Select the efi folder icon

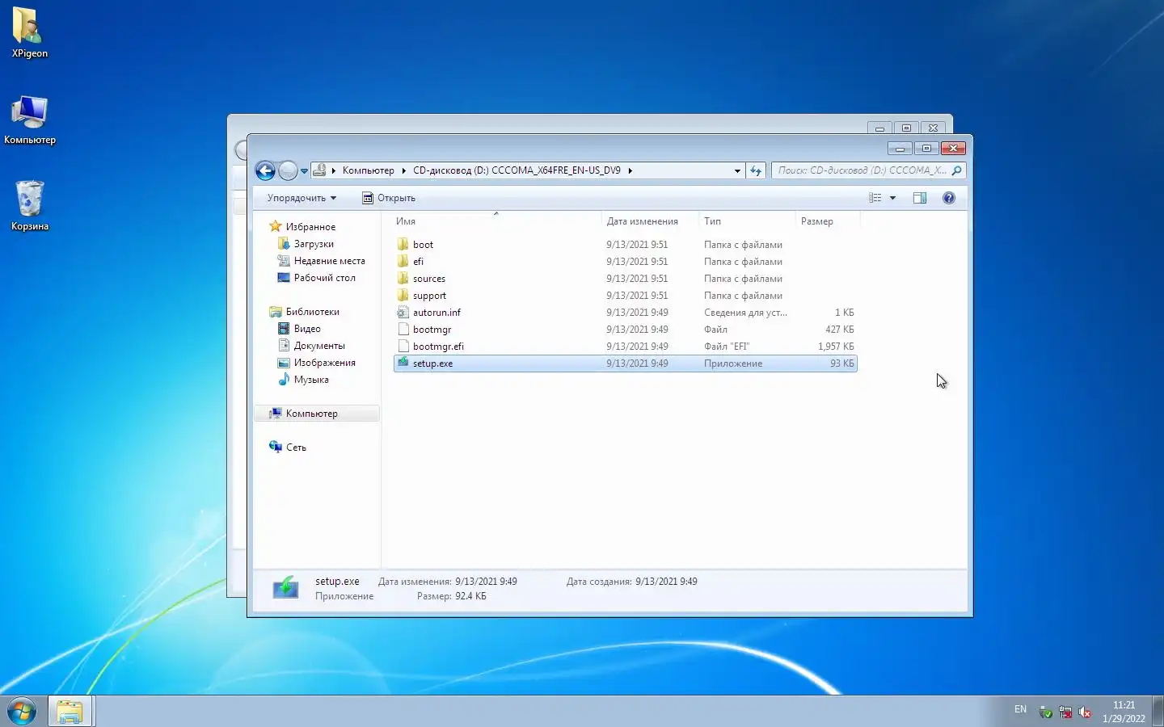[x=403, y=261]
